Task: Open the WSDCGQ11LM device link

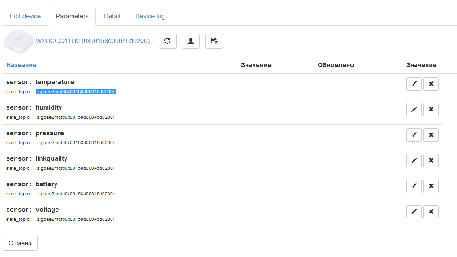Action: pos(93,41)
